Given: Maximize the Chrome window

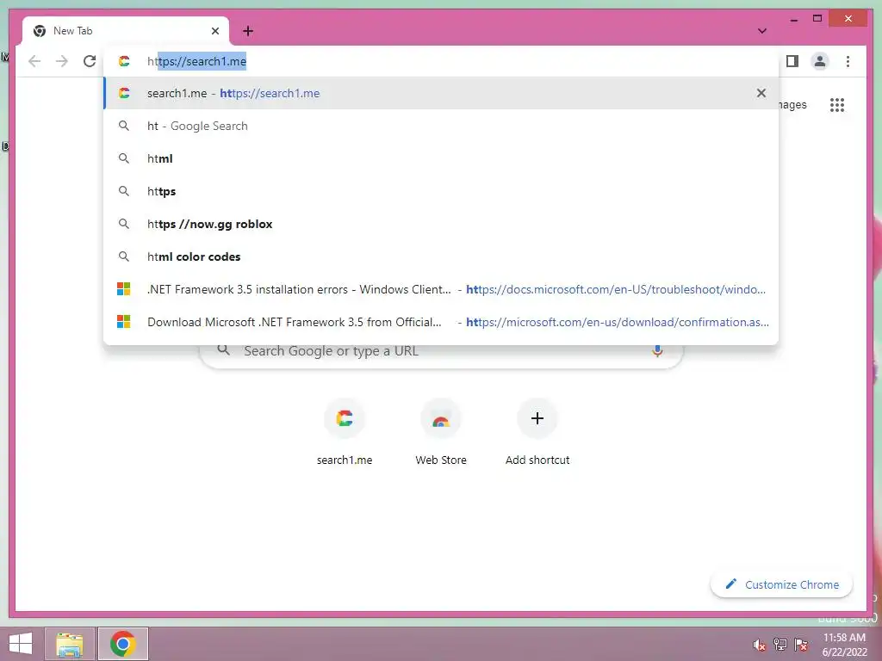Looking at the screenshot, I should click(817, 19).
